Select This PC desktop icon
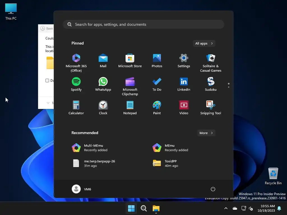 pyautogui.click(x=11, y=12)
